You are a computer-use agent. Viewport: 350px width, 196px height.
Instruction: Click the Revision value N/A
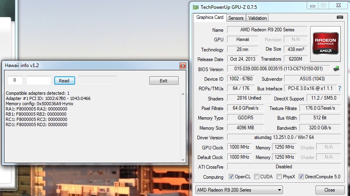296,39
